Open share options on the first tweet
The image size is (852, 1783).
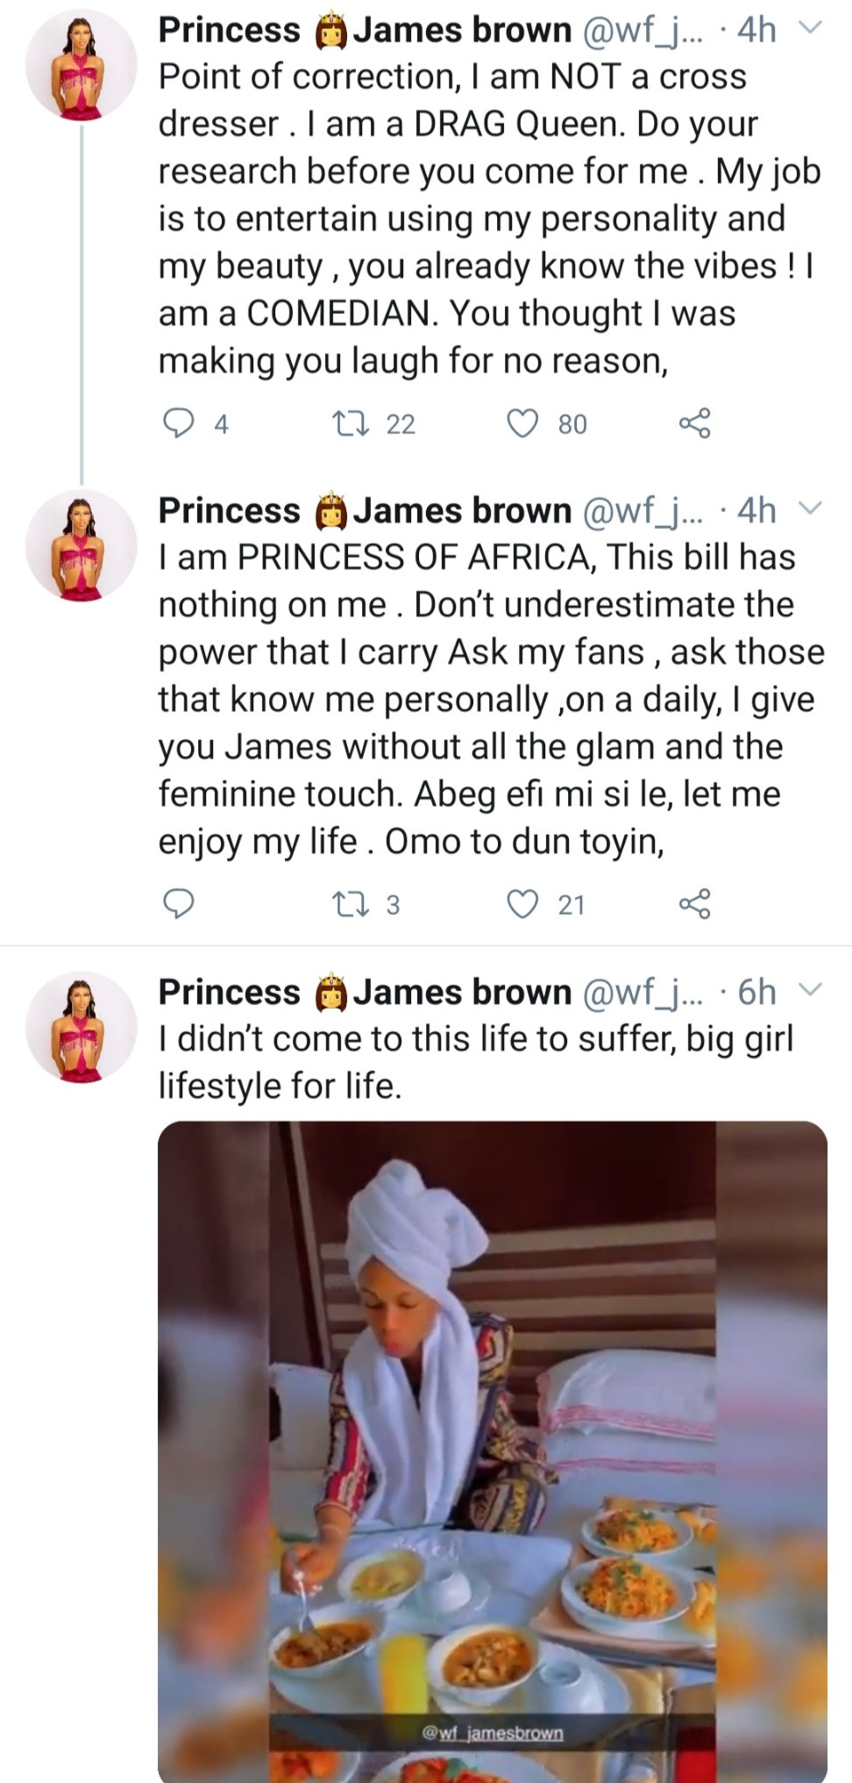click(697, 424)
